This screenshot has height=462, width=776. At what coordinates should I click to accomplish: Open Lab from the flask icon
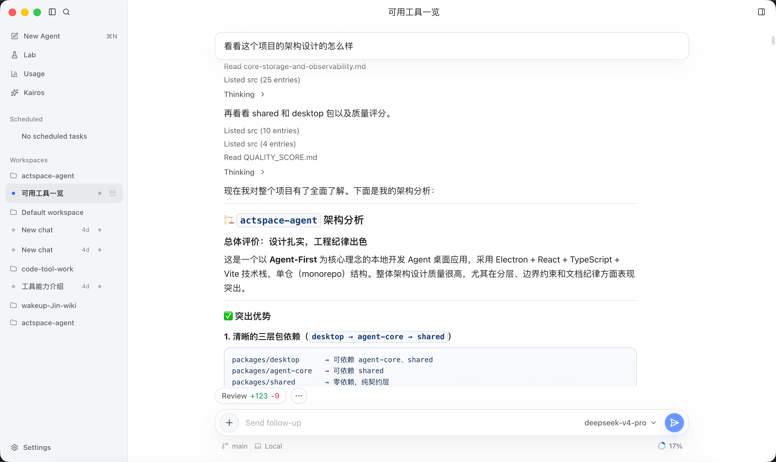(14, 55)
